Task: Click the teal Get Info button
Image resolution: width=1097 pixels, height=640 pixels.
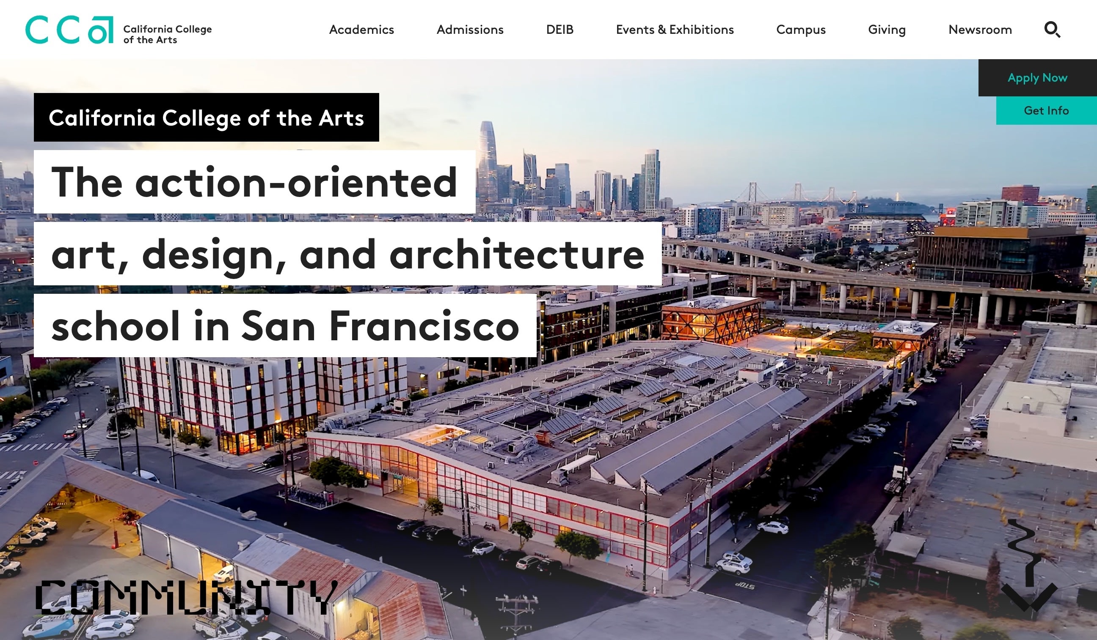Action: tap(1046, 110)
